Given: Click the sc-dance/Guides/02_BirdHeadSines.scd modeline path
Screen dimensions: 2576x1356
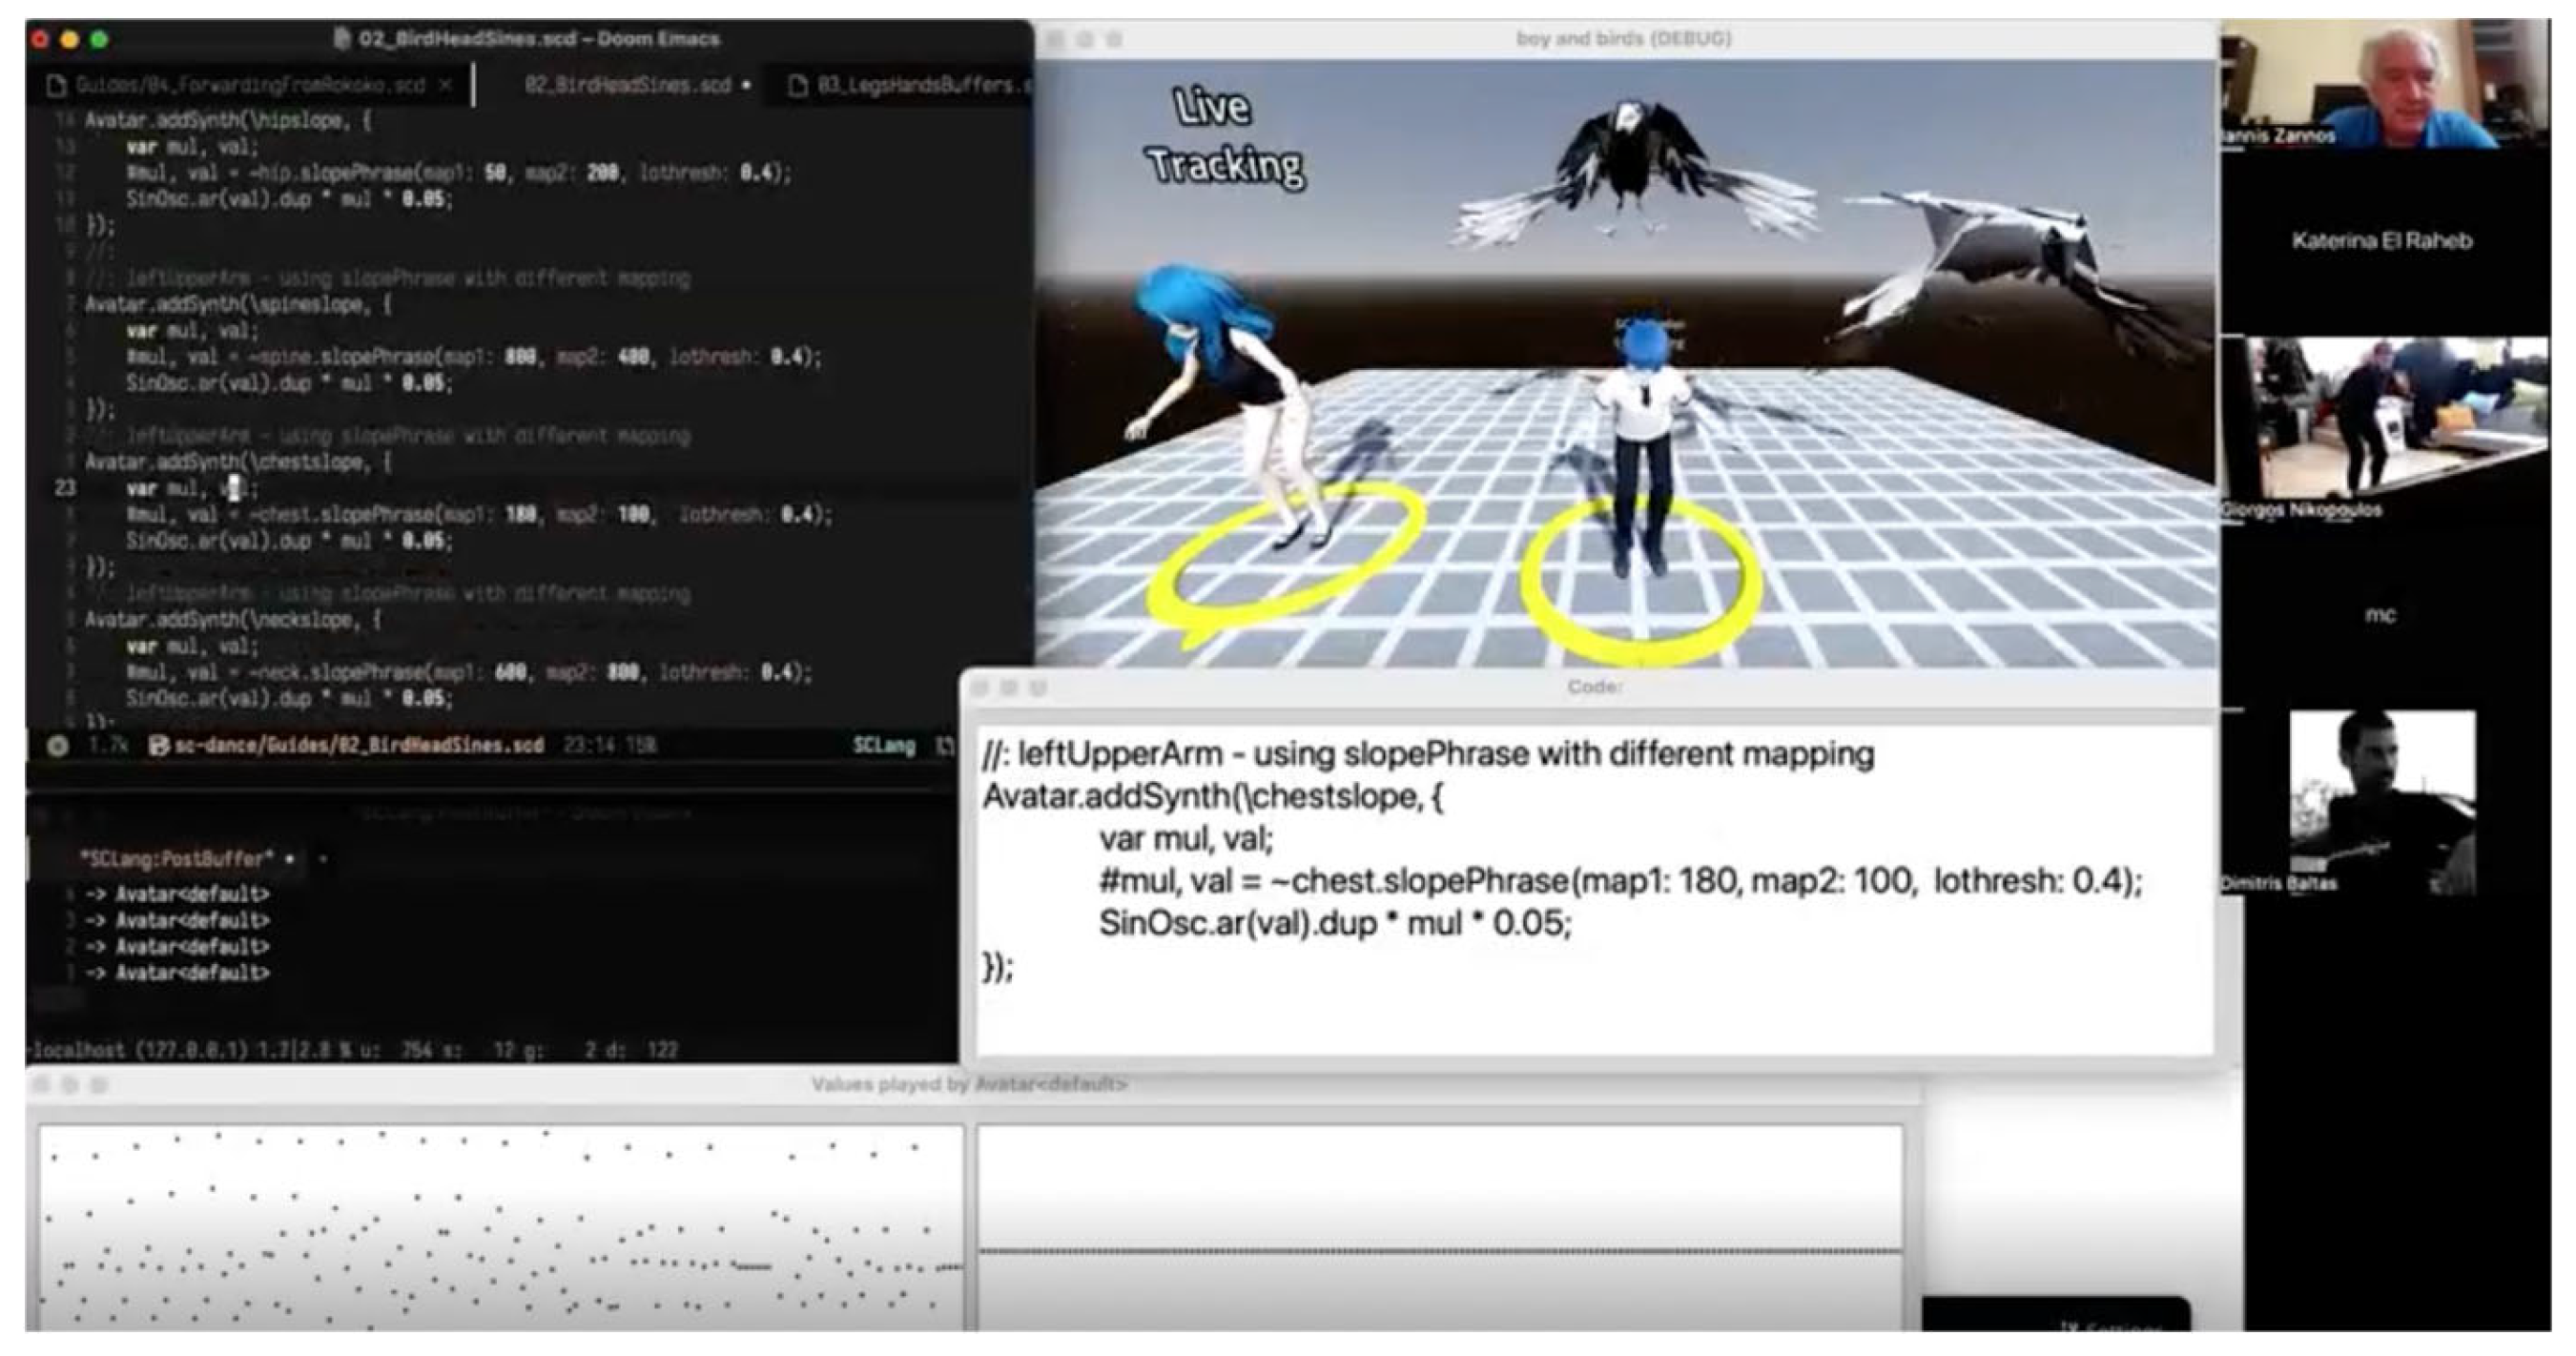Looking at the screenshot, I should coord(358,746).
